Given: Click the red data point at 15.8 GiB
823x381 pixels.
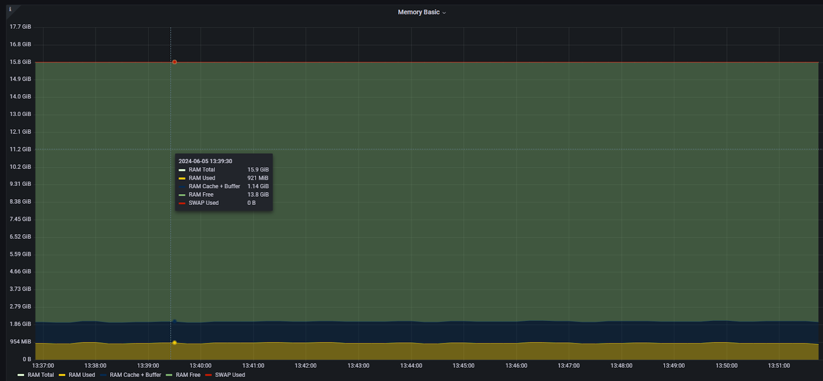Looking at the screenshot, I should click(174, 62).
